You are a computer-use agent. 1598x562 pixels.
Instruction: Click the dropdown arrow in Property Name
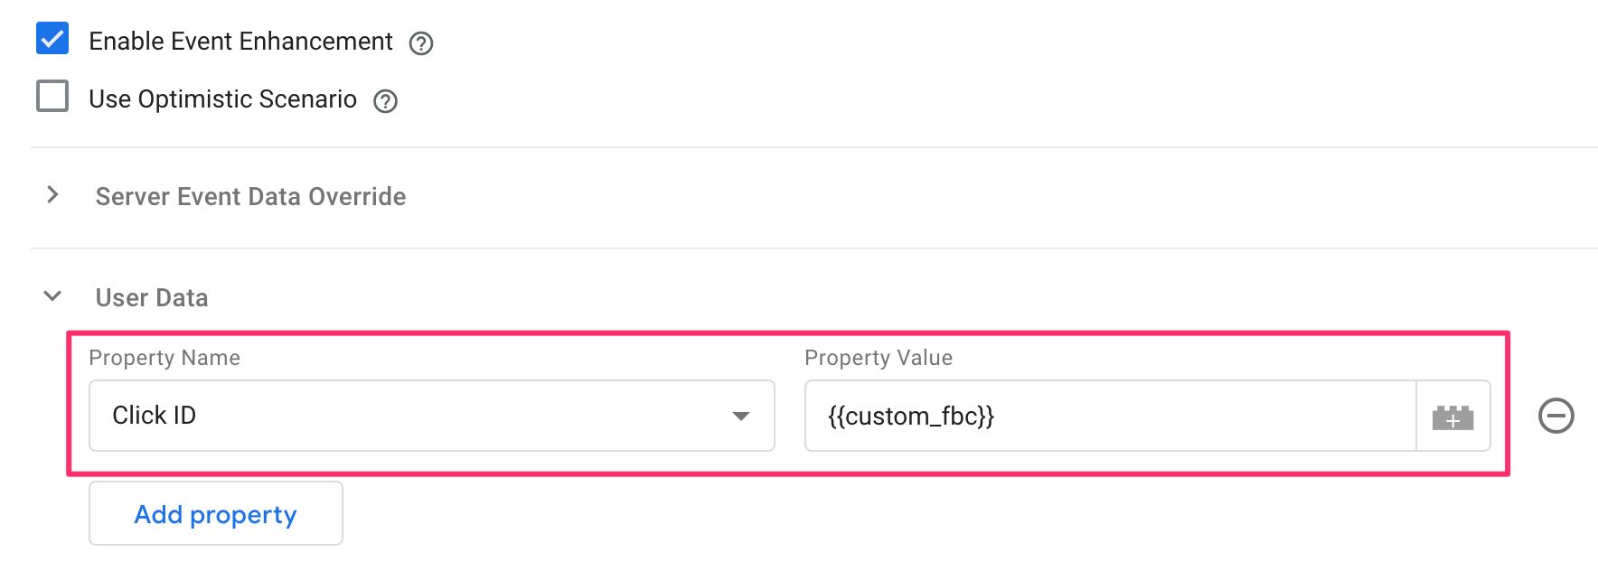[741, 417]
